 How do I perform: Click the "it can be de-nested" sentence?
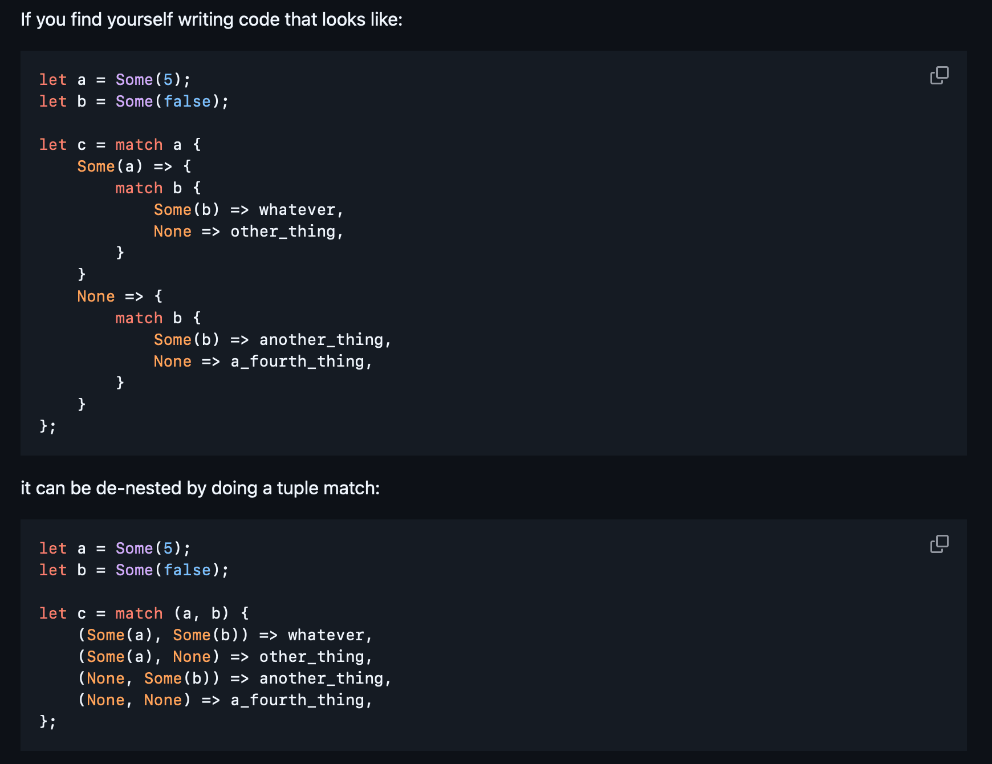point(200,488)
